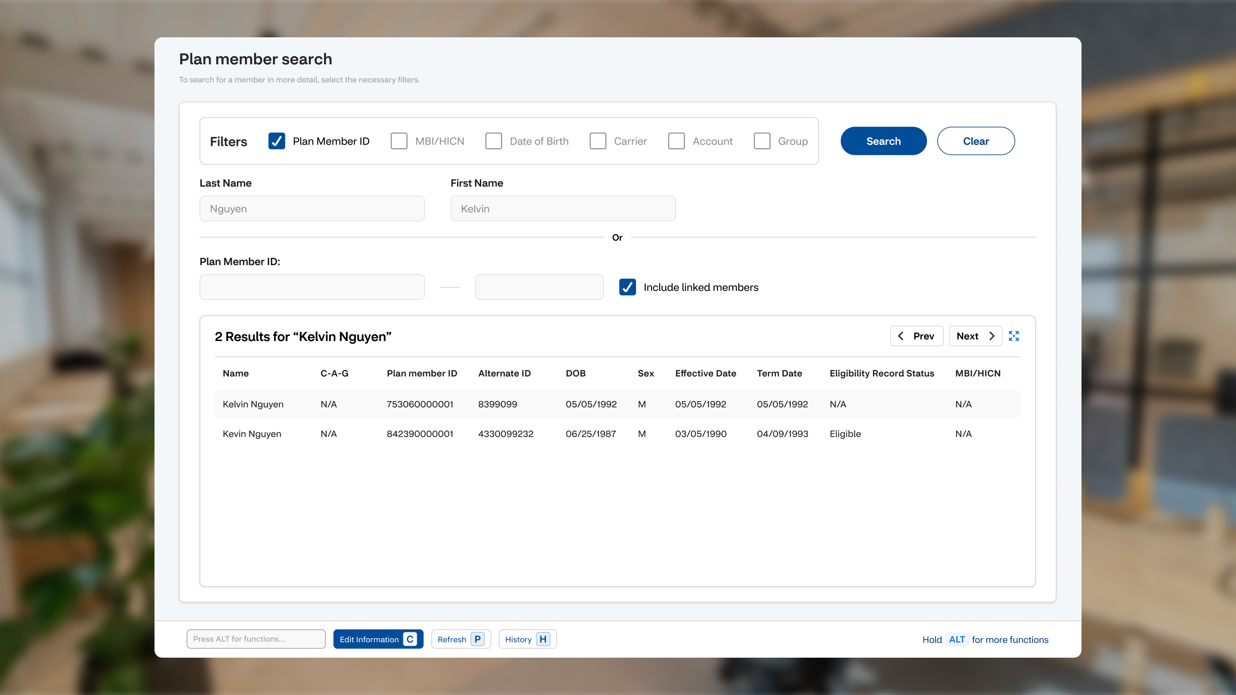Clear the search form
Image resolution: width=1236 pixels, height=695 pixels.
tap(975, 141)
